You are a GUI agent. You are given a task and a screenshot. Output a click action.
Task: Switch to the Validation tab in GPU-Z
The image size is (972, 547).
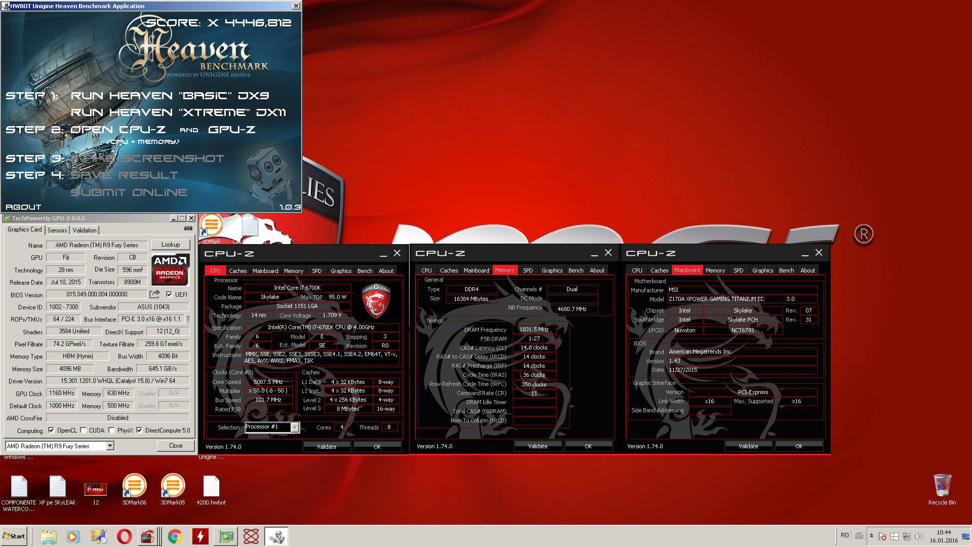coord(85,230)
